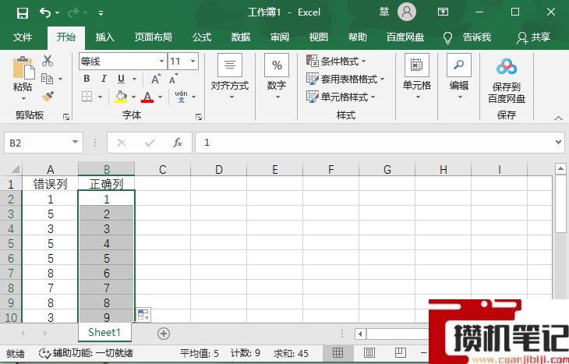
Task: Decrease font size with smaller A
Action: (173, 79)
